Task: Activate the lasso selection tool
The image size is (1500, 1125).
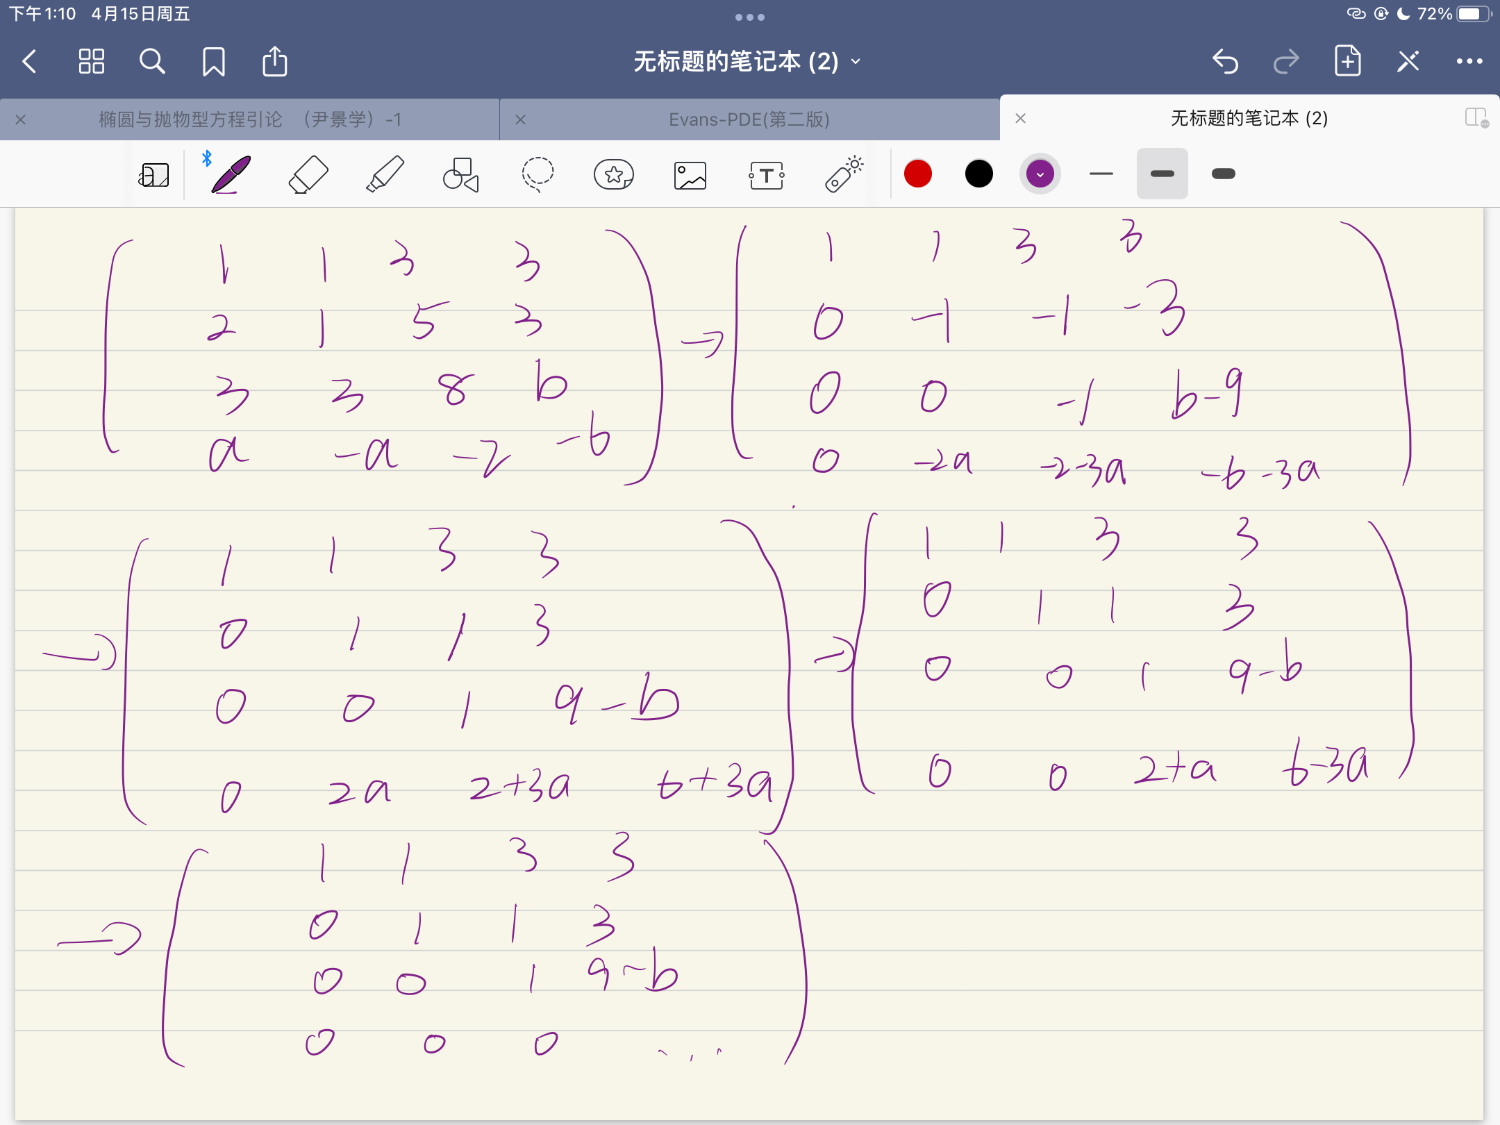Action: (537, 174)
